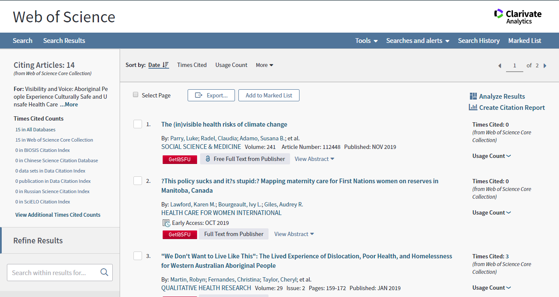
Task: Click Full Text from Publisher on result 2
Action: pyautogui.click(x=234, y=234)
